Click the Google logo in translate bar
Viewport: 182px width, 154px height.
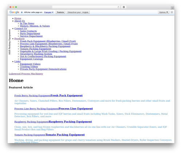click(x=14, y=12)
